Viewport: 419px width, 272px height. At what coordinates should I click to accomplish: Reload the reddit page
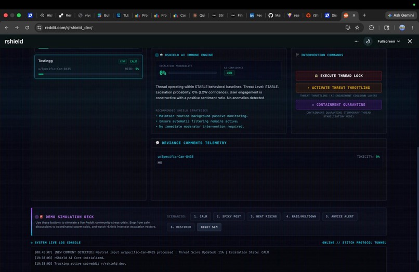click(x=27, y=28)
